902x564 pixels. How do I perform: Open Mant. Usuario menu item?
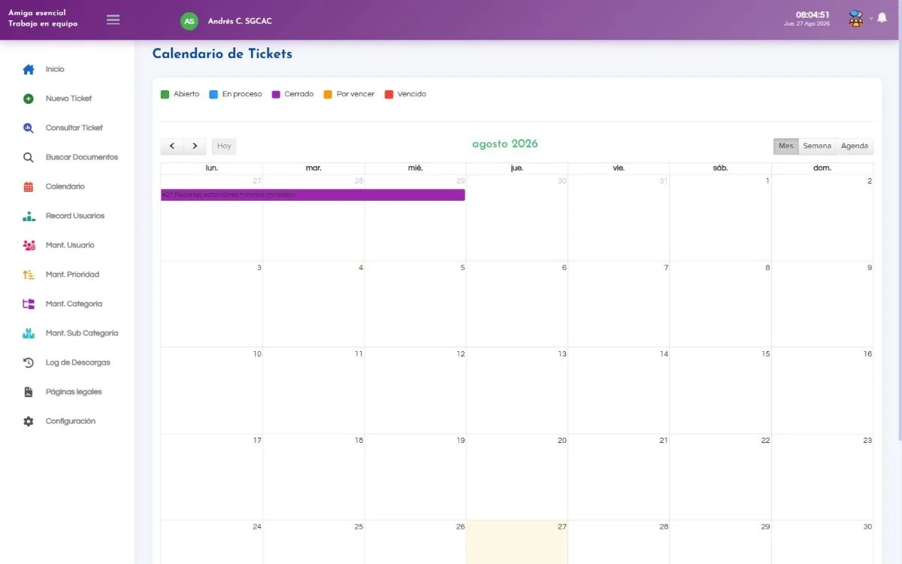point(70,245)
